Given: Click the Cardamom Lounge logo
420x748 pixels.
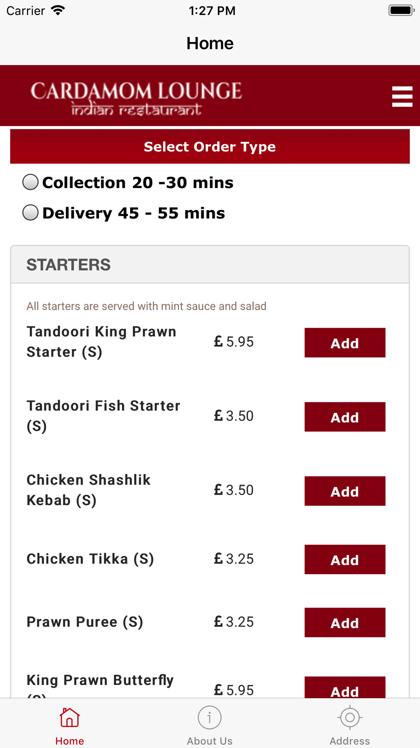Looking at the screenshot, I should [136, 98].
